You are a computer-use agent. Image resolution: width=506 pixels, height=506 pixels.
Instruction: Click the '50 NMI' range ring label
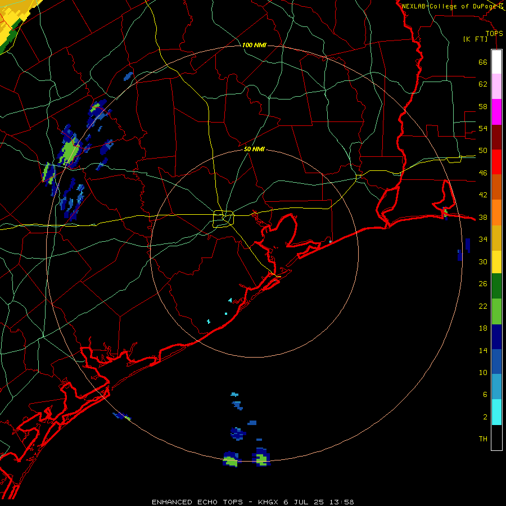coord(254,149)
